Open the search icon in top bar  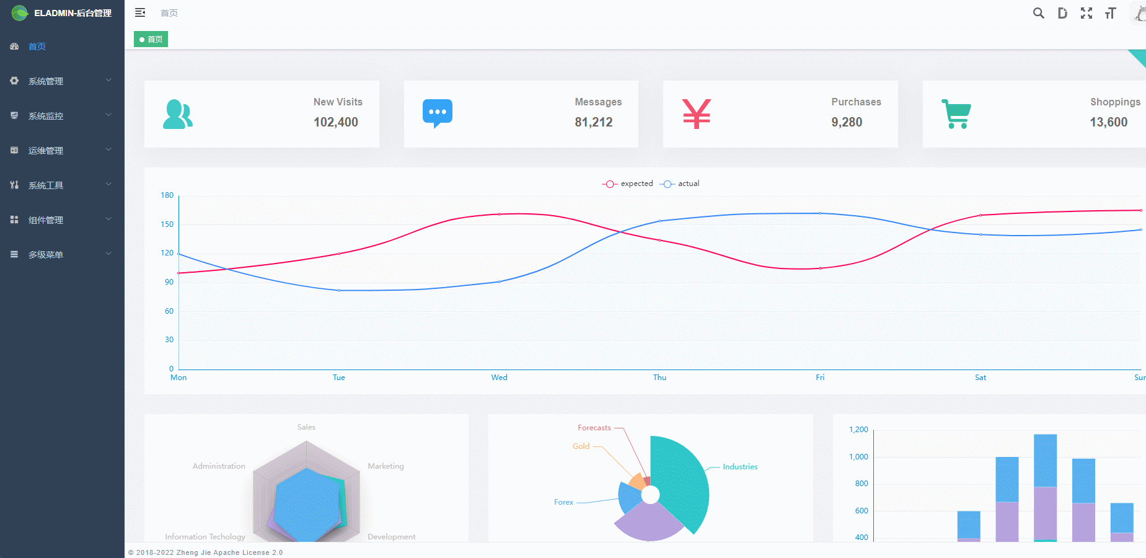[1038, 13]
